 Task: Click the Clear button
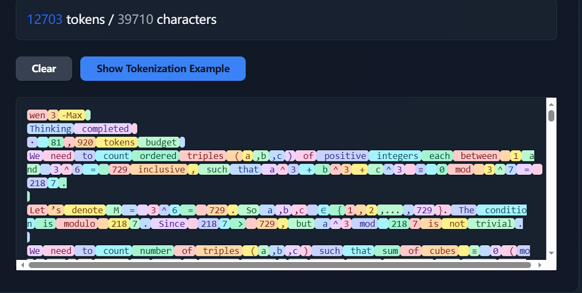click(x=44, y=69)
